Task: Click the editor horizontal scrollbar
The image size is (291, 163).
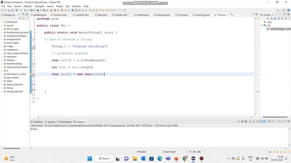Action: 145,117
